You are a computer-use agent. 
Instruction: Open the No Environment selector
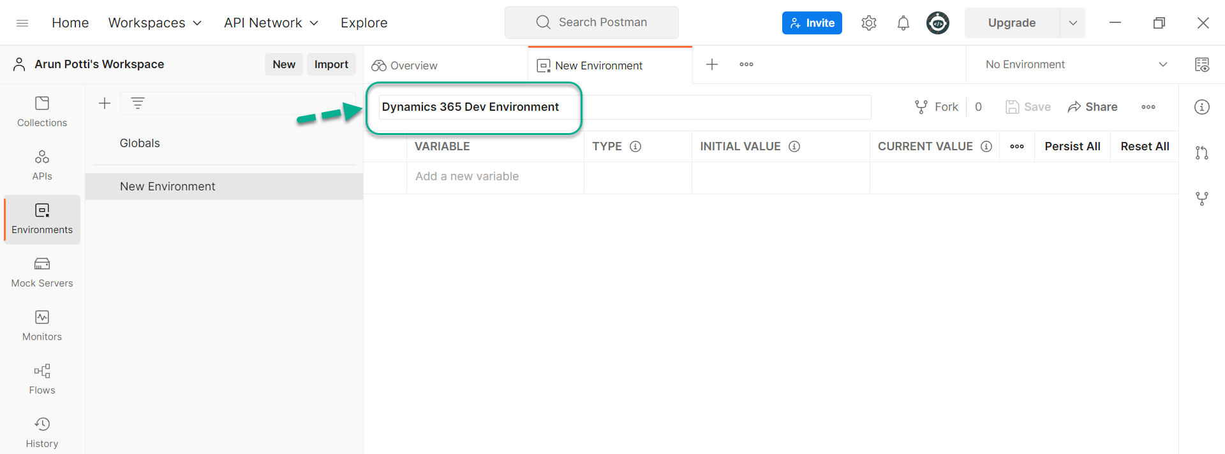(1076, 64)
